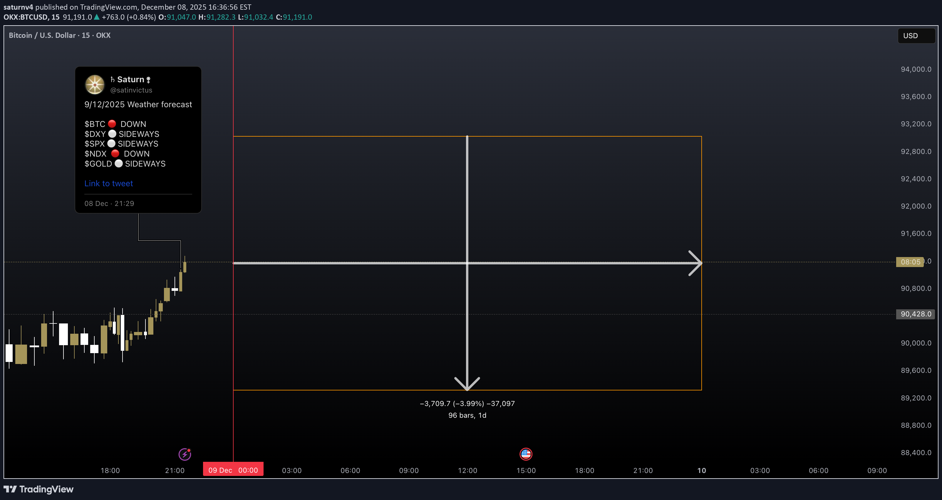Click the 12:00 label on time axis
Screen dimensions: 942x500
pos(467,470)
